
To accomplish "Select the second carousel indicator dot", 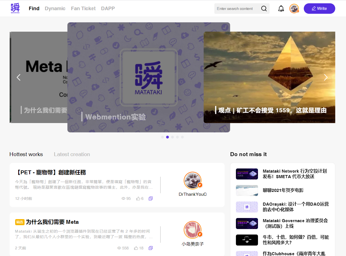I will pos(167,137).
